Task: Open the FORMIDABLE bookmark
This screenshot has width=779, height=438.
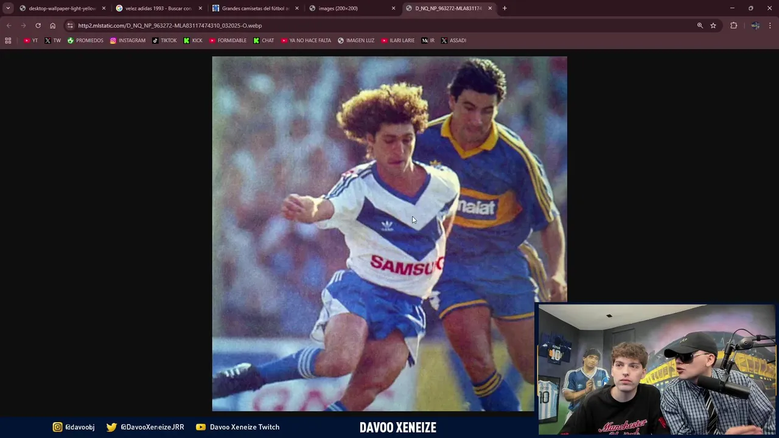Action: click(228, 41)
